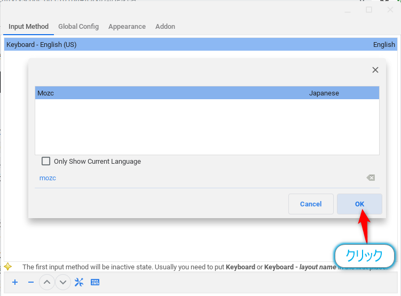401x296 pixels.
Task: Switch to the Appearance tab
Action: [x=127, y=27]
